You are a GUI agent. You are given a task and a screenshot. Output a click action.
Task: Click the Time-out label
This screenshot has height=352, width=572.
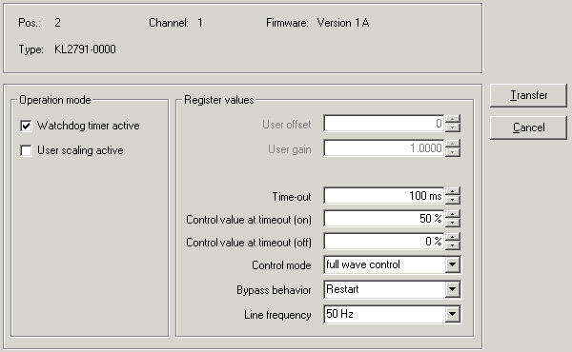292,197
